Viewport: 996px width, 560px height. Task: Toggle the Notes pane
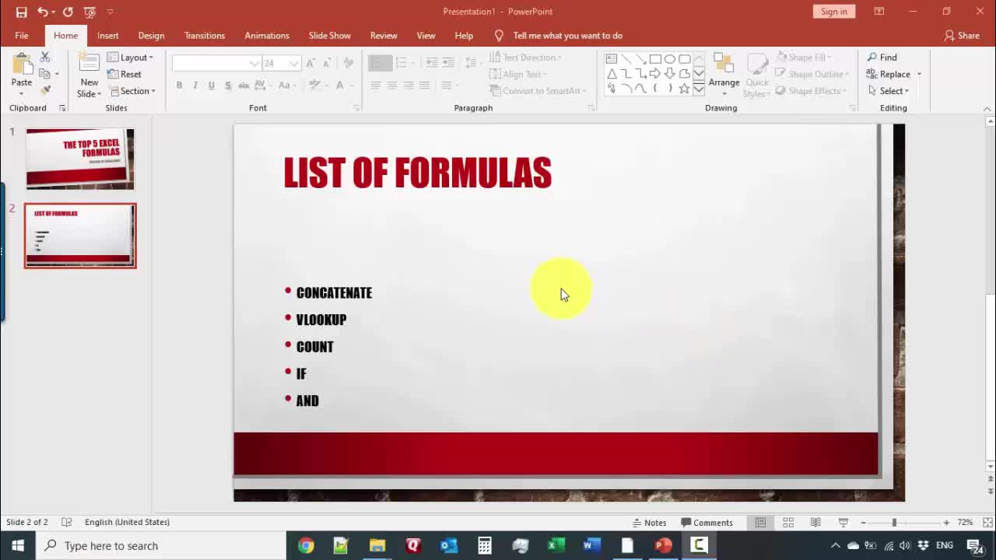click(x=649, y=523)
